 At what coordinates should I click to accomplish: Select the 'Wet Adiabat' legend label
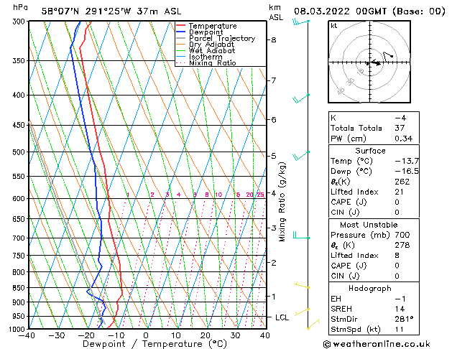212,50
